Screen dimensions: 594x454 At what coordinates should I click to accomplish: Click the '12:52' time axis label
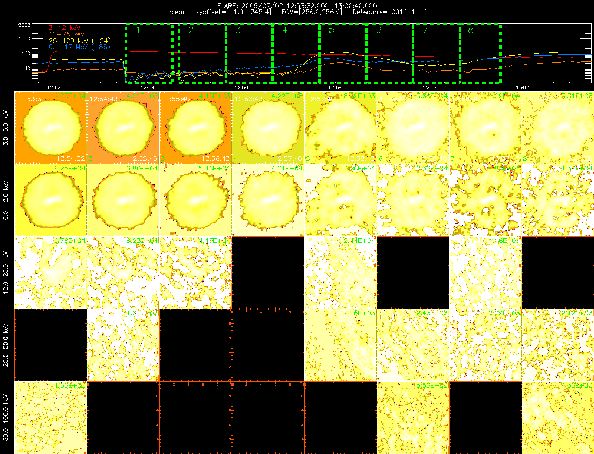coord(54,87)
